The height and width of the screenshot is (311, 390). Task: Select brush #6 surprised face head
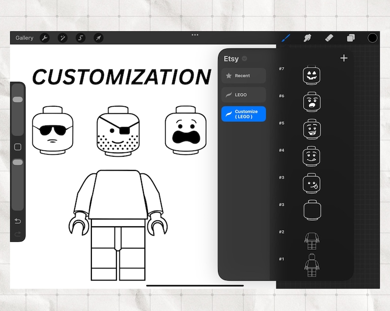[x=311, y=102]
